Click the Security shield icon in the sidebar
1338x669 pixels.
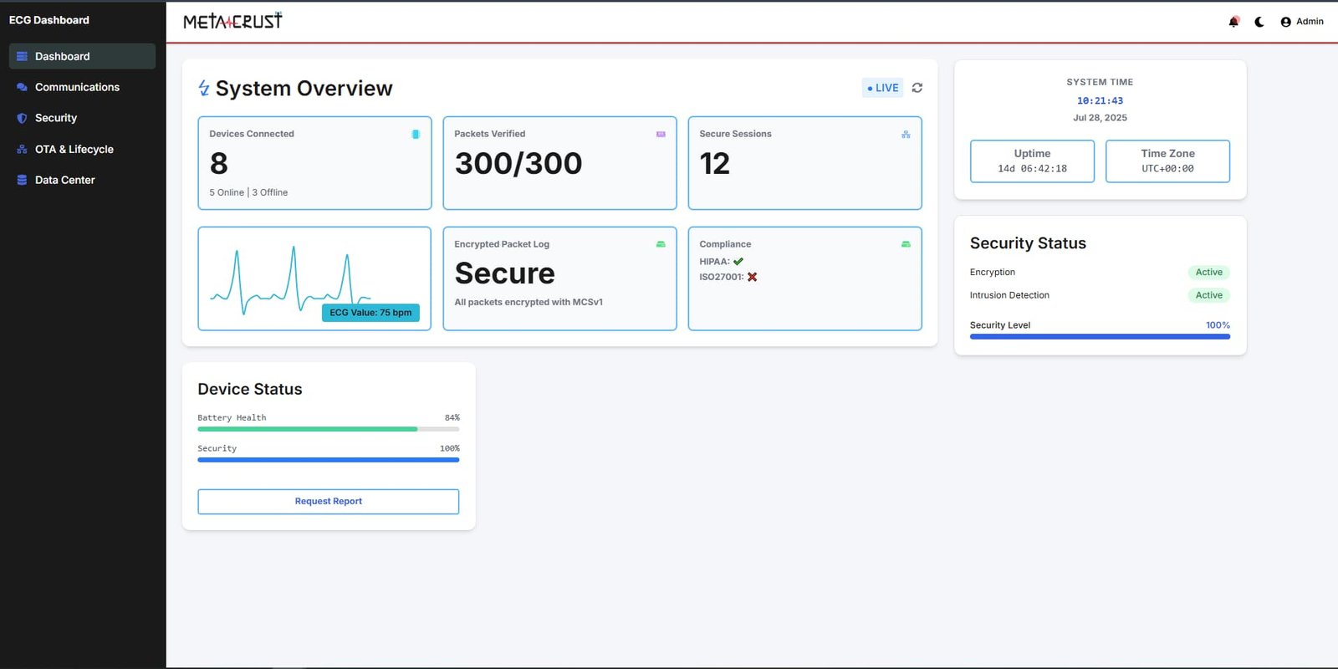pos(23,118)
